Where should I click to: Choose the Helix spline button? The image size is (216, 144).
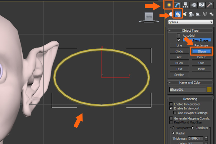coord(201,69)
